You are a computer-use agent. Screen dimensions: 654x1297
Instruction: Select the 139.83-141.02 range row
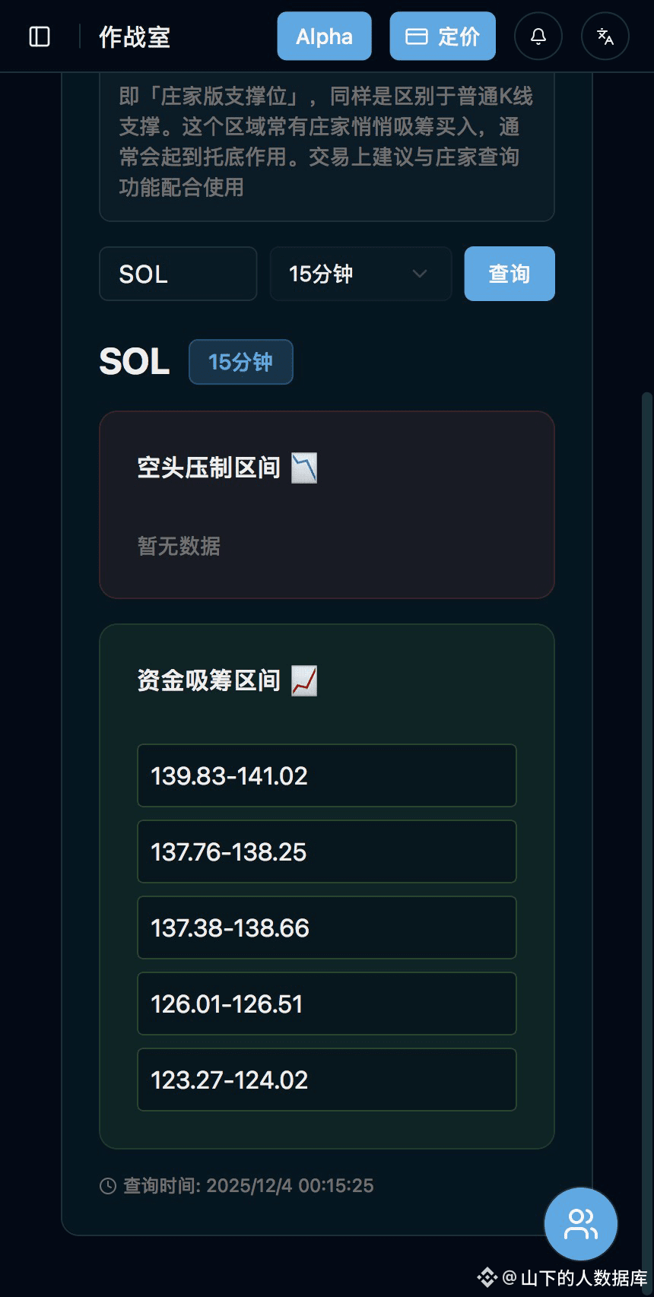(x=326, y=775)
